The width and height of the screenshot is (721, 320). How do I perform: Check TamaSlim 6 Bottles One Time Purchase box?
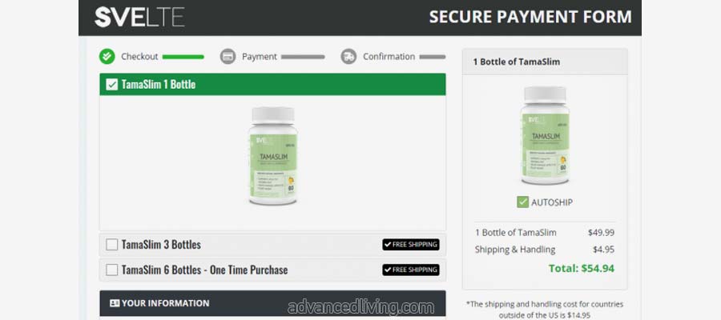[111, 270]
